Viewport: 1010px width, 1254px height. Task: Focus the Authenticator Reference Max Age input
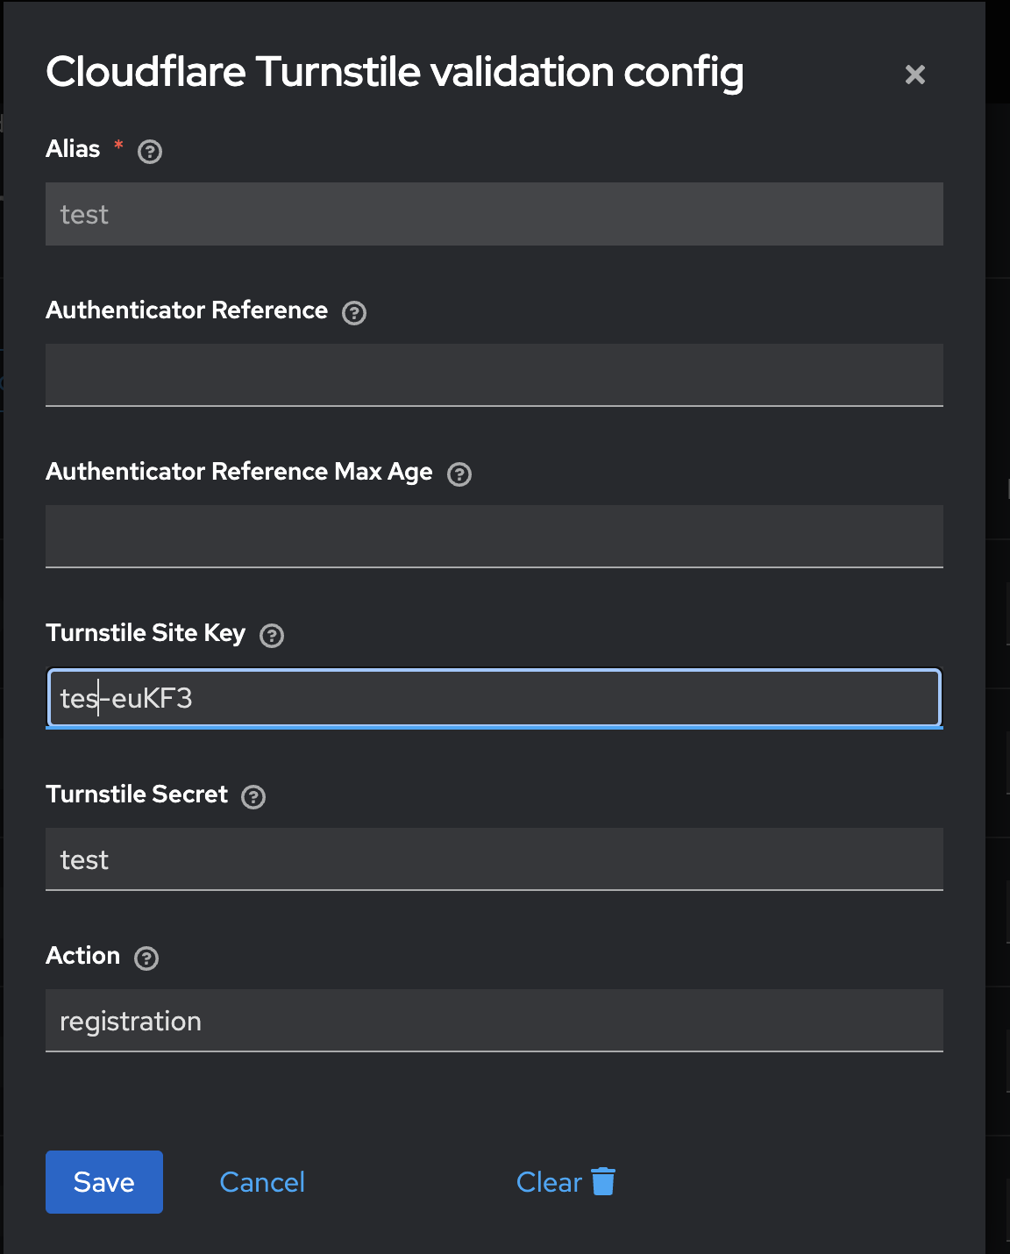(x=494, y=537)
